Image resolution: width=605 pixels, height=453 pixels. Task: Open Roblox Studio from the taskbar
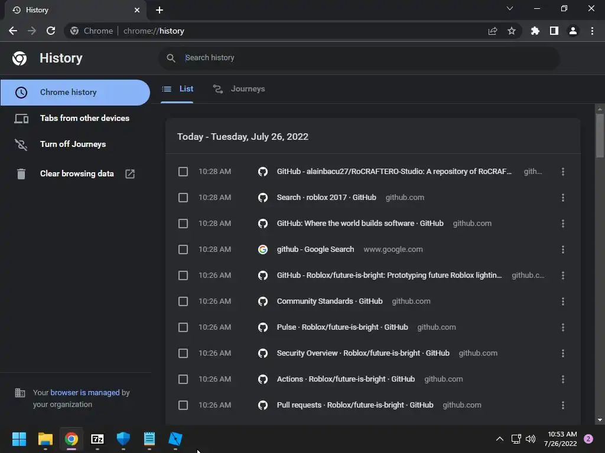point(175,439)
